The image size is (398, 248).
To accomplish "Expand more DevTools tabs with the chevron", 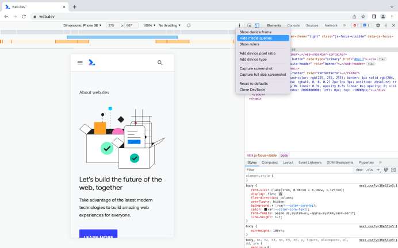I will click(x=345, y=25).
